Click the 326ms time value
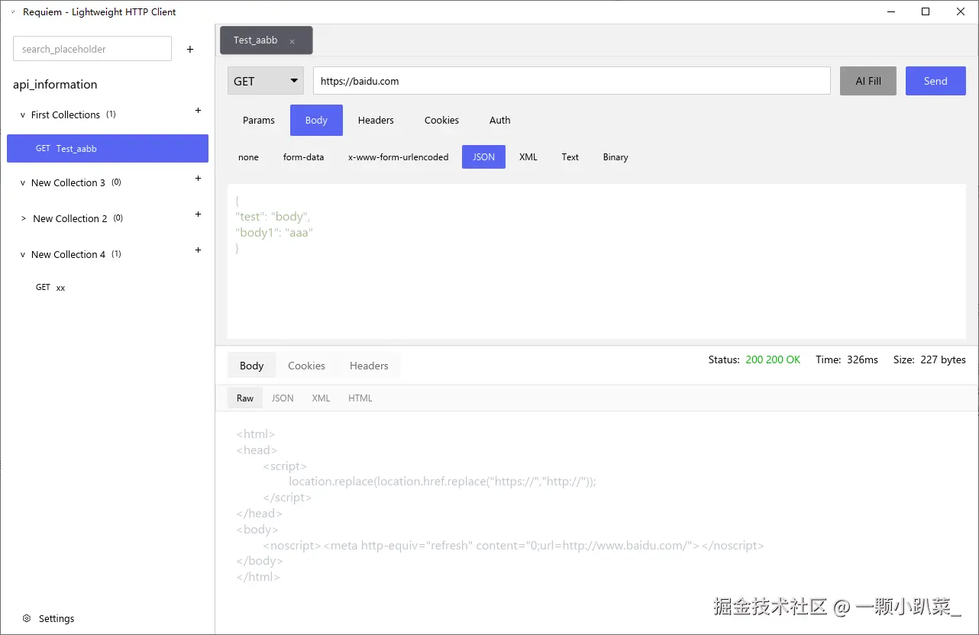The image size is (979, 635). [x=862, y=359]
